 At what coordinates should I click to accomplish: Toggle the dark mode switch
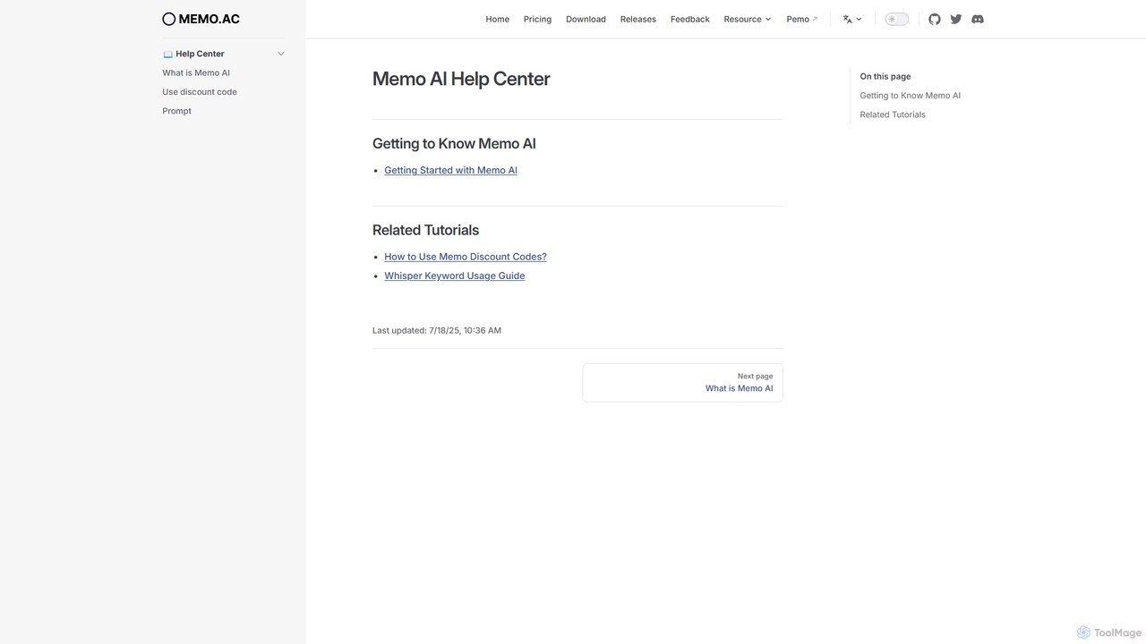point(897,19)
